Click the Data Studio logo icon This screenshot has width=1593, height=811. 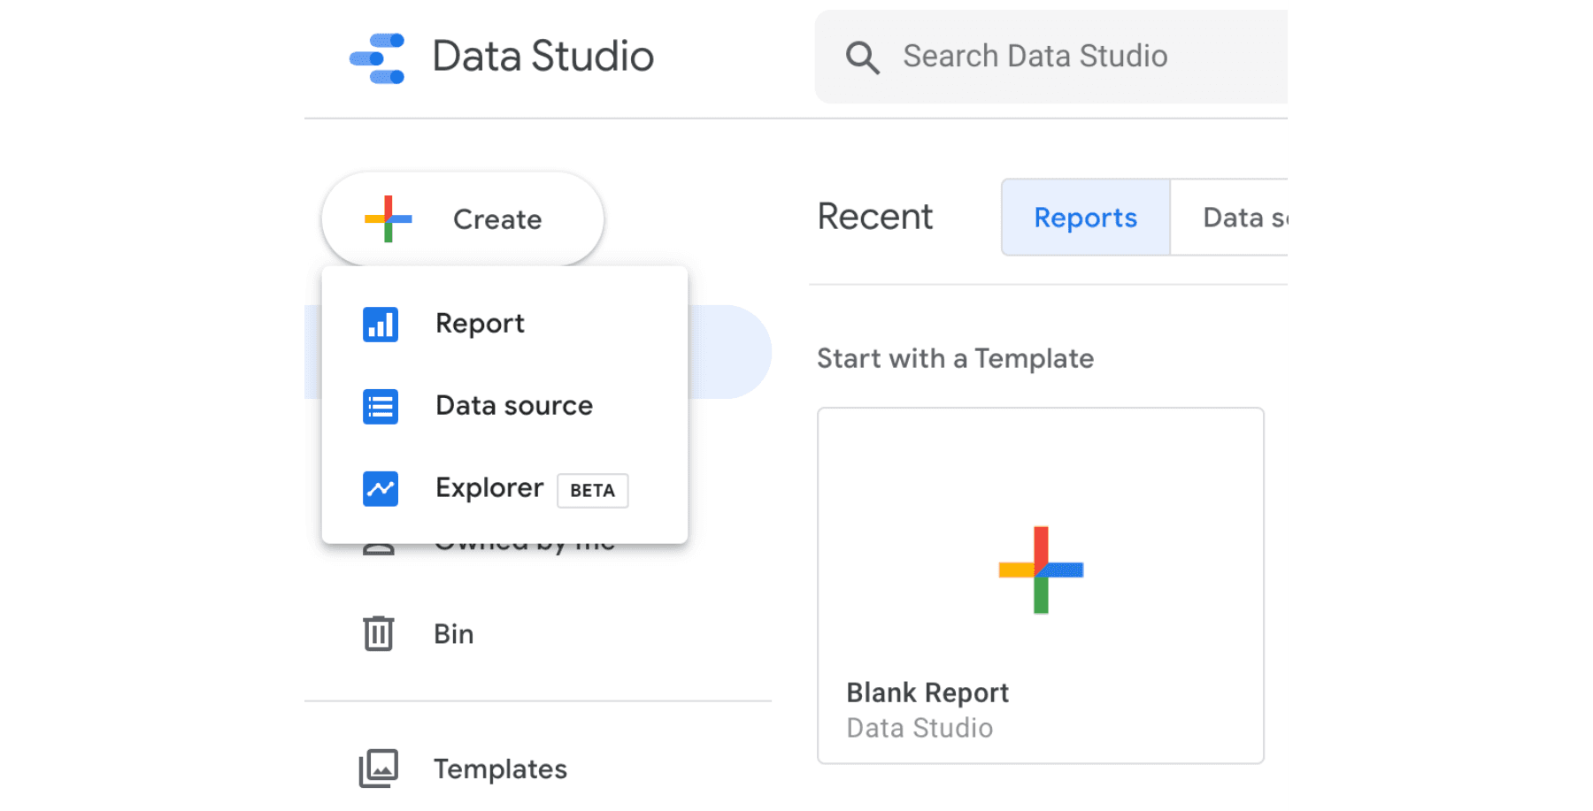(x=377, y=58)
